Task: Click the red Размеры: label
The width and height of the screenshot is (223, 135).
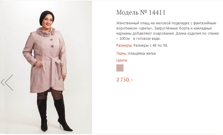Action: (x=124, y=45)
